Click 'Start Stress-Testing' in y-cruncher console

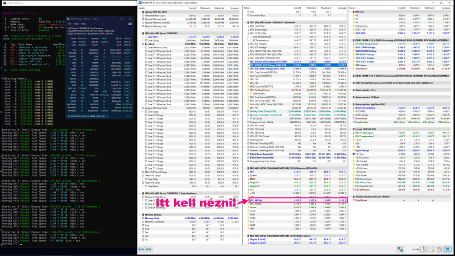(x=24, y=70)
